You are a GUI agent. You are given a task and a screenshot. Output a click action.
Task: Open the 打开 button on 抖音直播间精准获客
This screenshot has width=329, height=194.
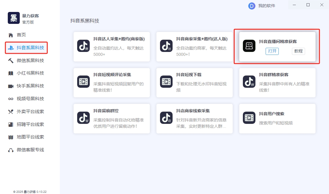[272, 51]
